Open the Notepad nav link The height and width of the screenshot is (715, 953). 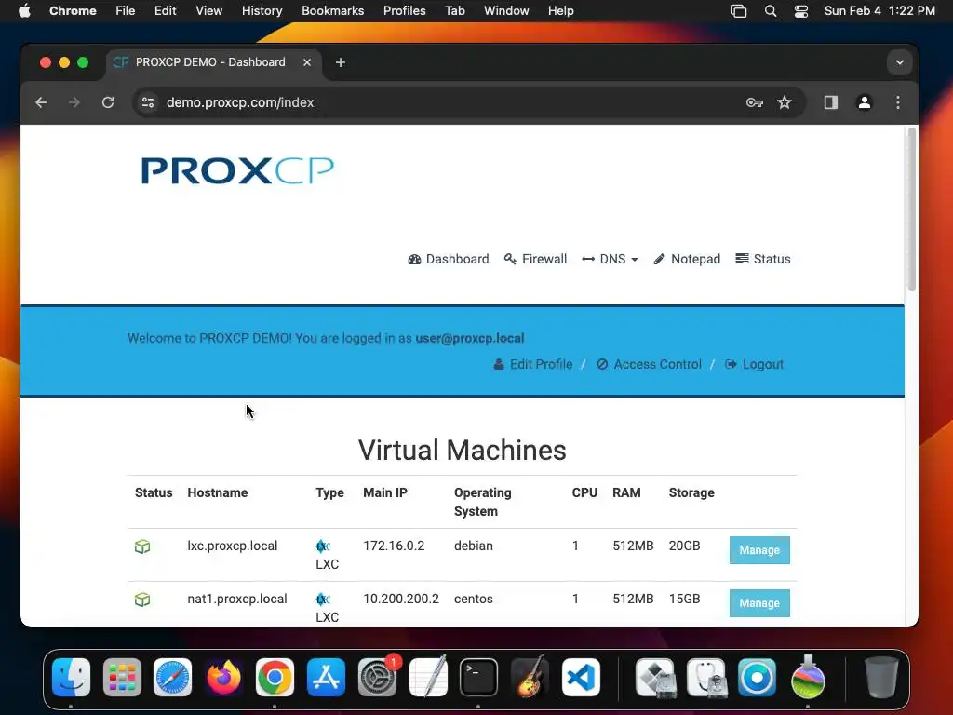(x=687, y=259)
